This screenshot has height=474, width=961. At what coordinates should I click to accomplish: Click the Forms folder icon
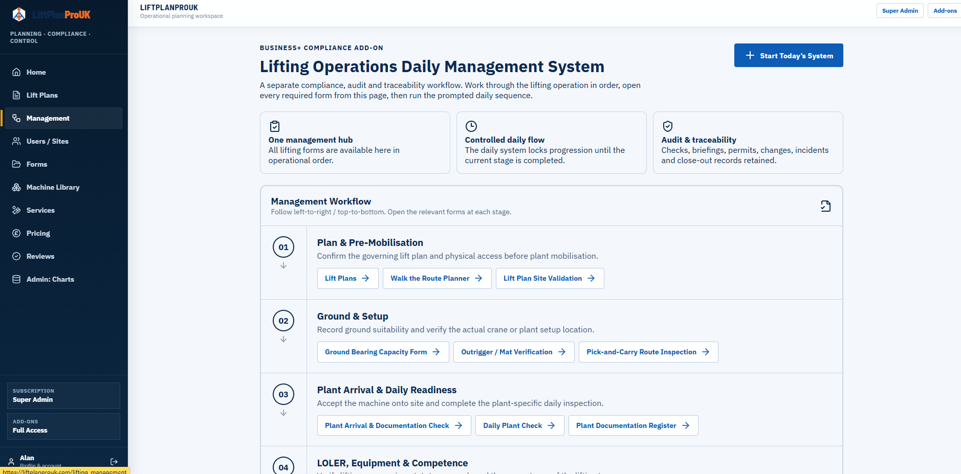(x=16, y=164)
